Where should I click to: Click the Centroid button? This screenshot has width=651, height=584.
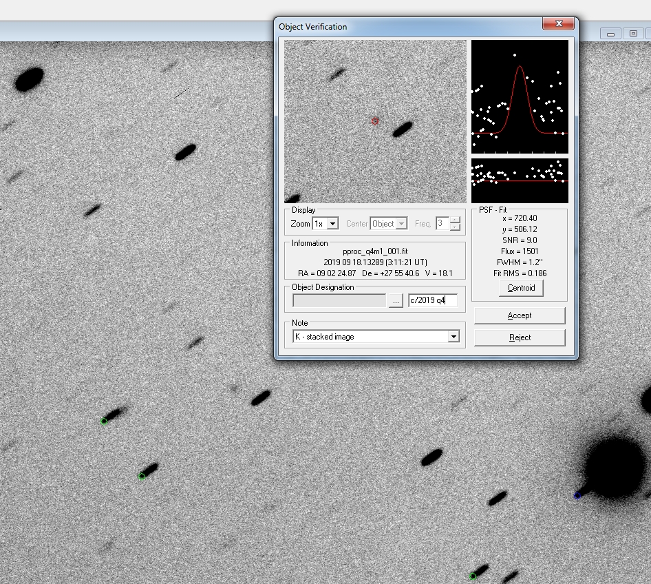[521, 288]
